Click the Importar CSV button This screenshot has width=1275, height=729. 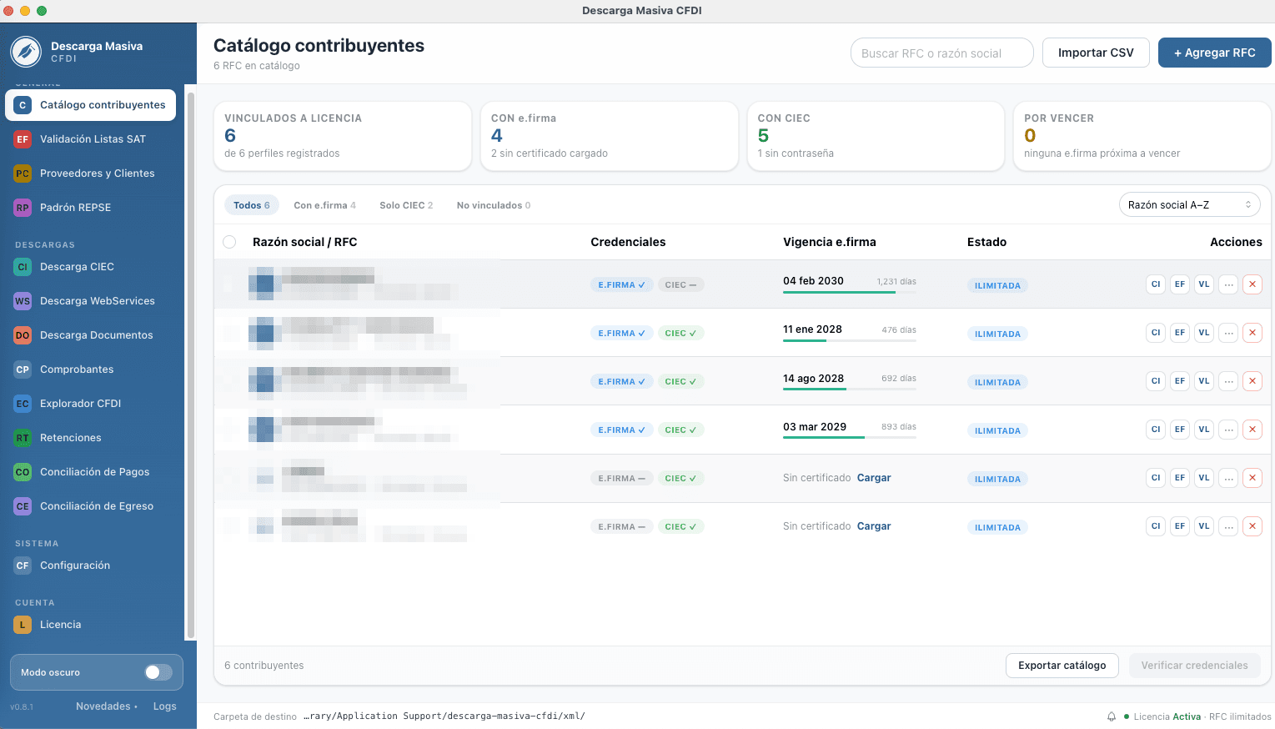1096,53
